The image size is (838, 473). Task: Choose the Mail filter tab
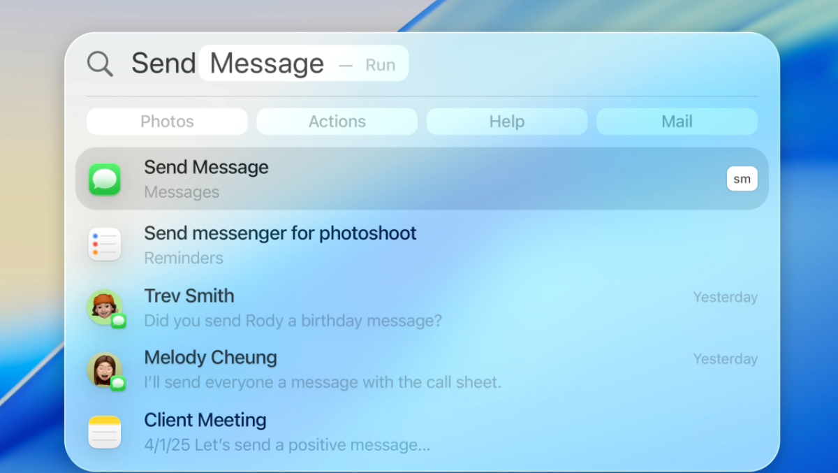pos(677,122)
